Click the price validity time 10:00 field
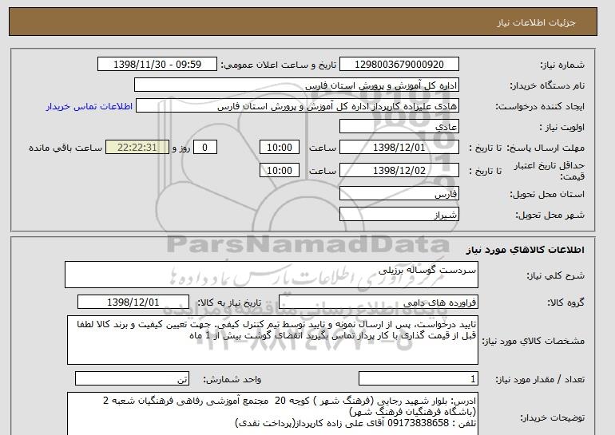This screenshot has height=435, width=615. tap(280, 171)
